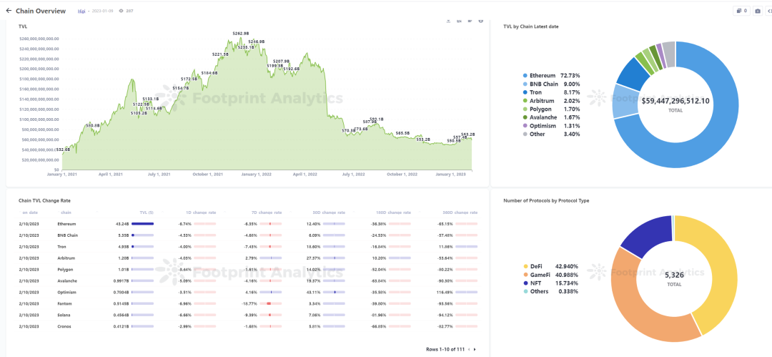Image resolution: width=772 pixels, height=357 pixels.
Task: Open the author link Higi
Action: click(81, 11)
